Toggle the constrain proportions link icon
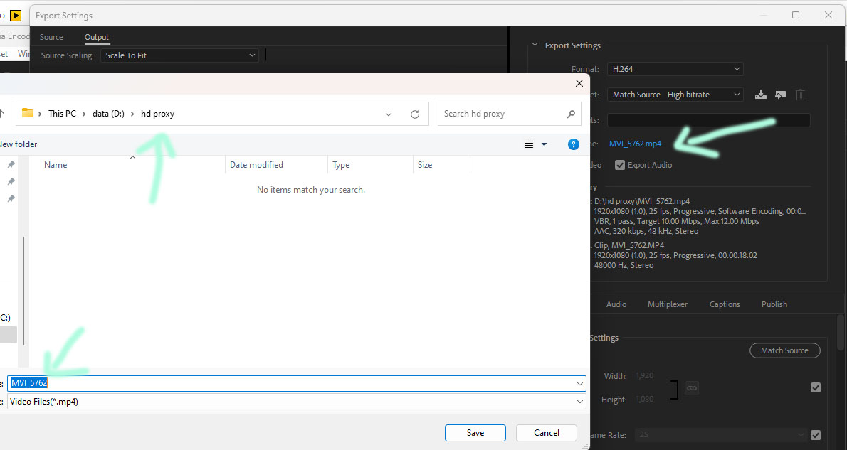 click(x=691, y=387)
